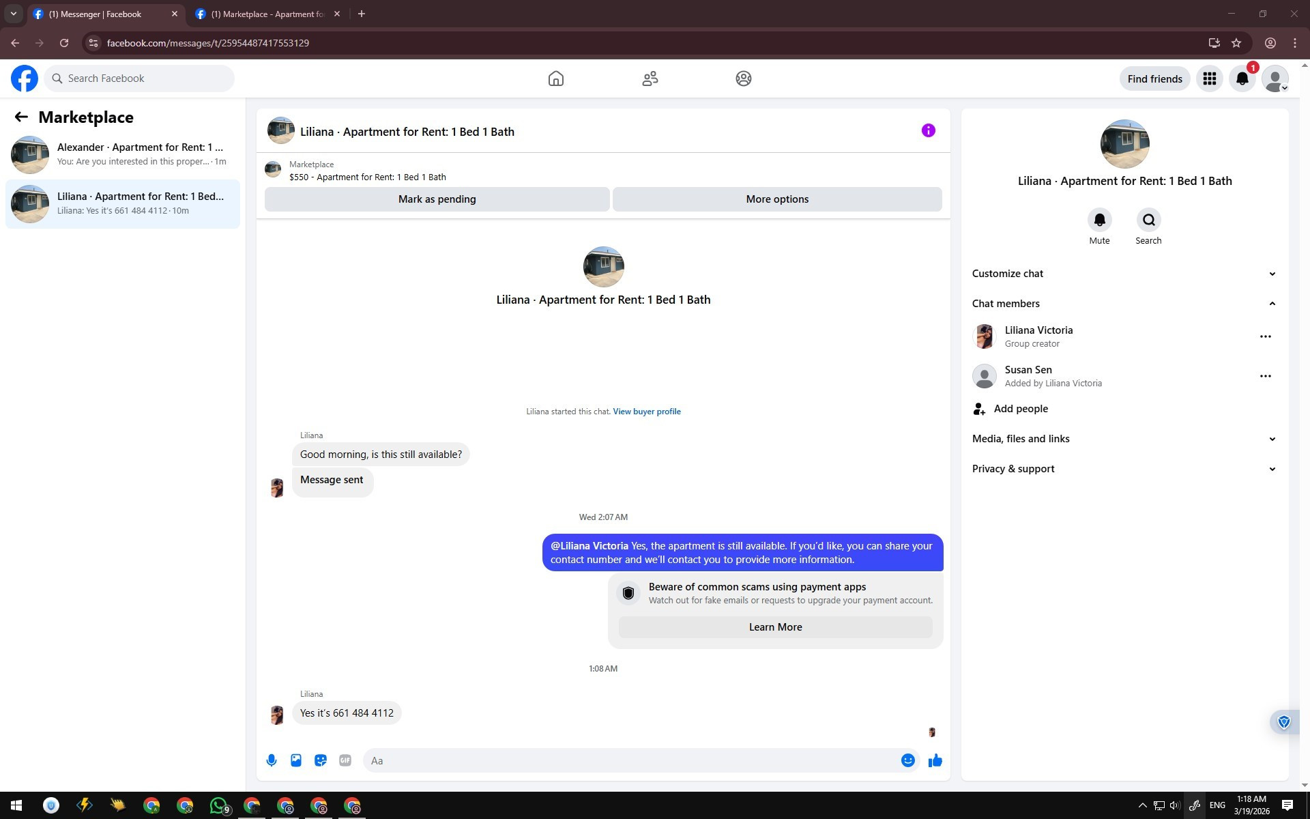Expand Media, files and links
This screenshot has width=1310, height=819.
coord(1124,439)
